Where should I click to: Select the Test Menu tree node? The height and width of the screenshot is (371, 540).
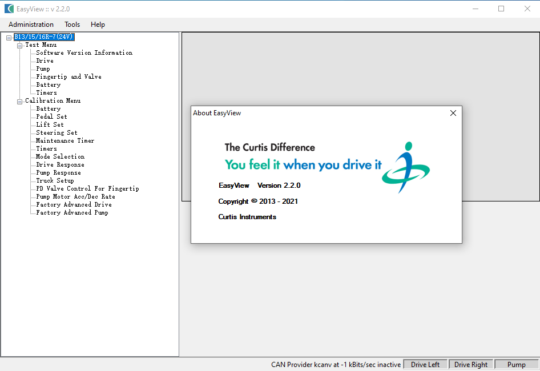(x=41, y=45)
